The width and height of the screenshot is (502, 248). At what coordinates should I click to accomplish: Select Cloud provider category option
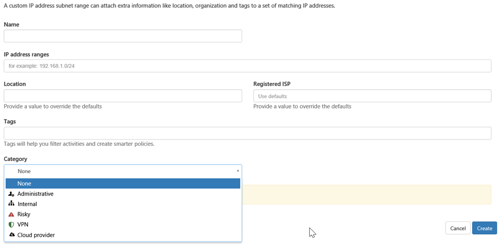36,235
